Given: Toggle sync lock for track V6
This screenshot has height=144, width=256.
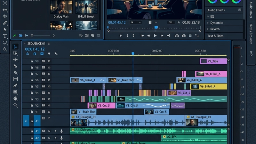Looking at the screenshot, I should click(x=44, y=80).
